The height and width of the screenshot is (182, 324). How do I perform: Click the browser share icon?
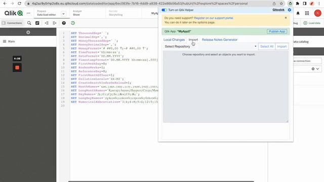pyautogui.click(x=274, y=4)
